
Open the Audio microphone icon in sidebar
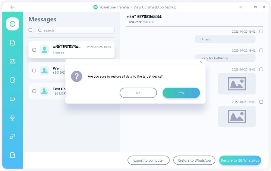pos(12,118)
